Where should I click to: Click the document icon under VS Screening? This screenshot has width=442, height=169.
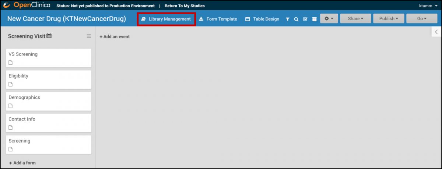[11, 62]
